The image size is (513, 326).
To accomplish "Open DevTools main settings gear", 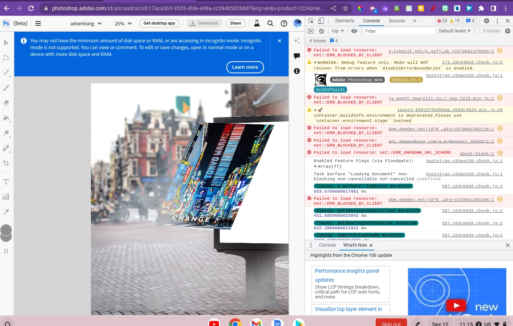I will click(x=487, y=21).
